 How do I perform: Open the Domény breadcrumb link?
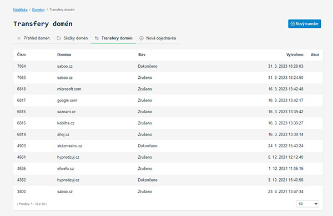click(38, 10)
